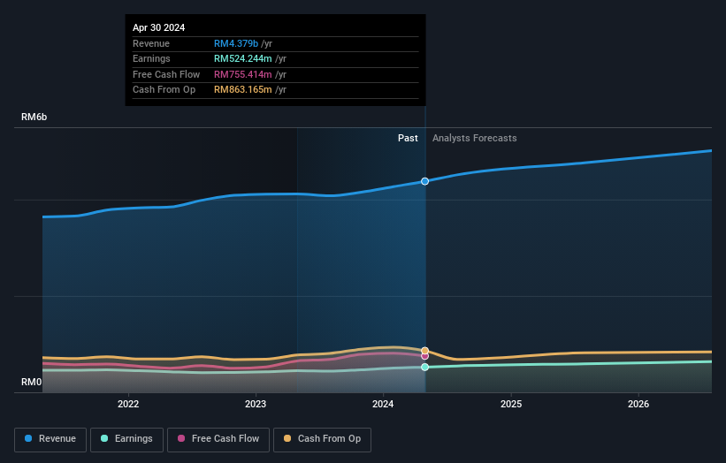The image size is (726, 463).
Task: Click the Earnings data point marker
Action: [x=424, y=367]
